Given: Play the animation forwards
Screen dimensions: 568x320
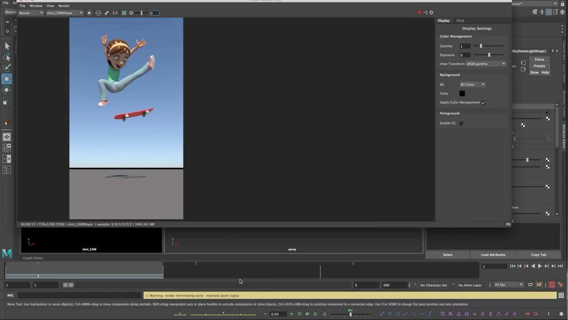Looking at the screenshot, I should click(x=540, y=266).
